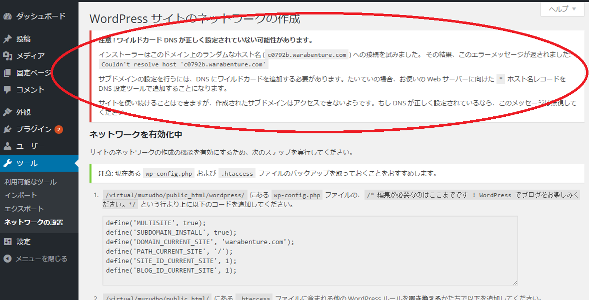The image size is (589, 300).
Task: Click the c0792b.warabenture.com hostname code
Action: click(307, 55)
